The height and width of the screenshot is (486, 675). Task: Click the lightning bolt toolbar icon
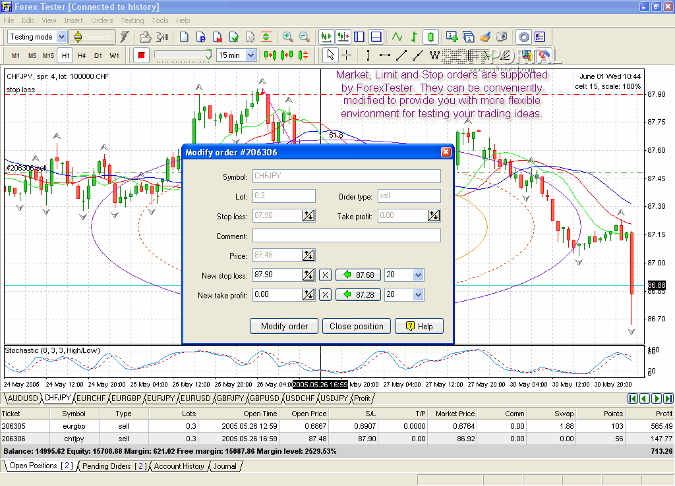[125, 37]
